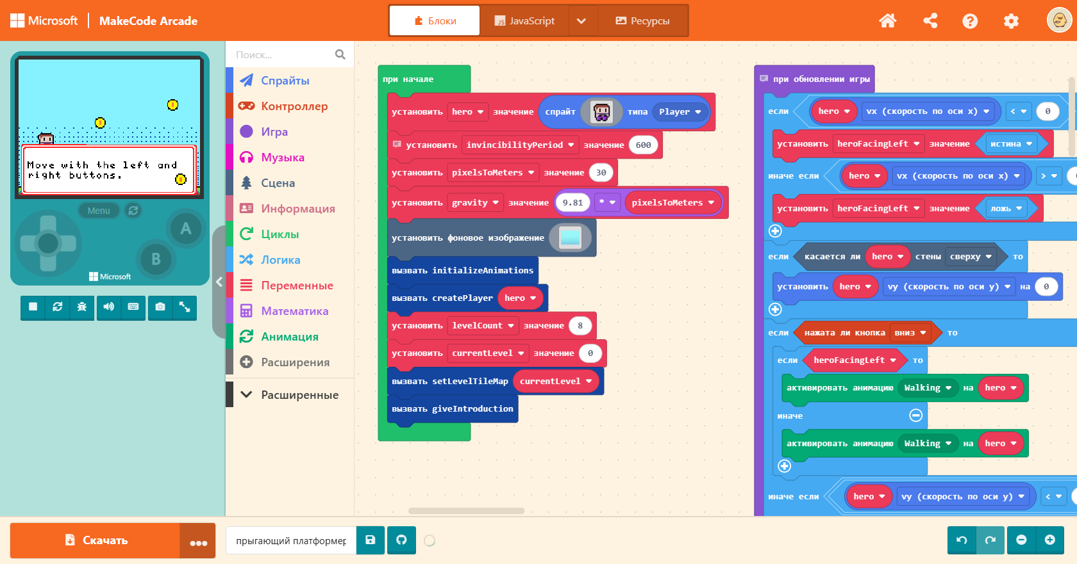The height and width of the screenshot is (564, 1077).
Task: Open the Home page icon
Action: coord(887,21)
